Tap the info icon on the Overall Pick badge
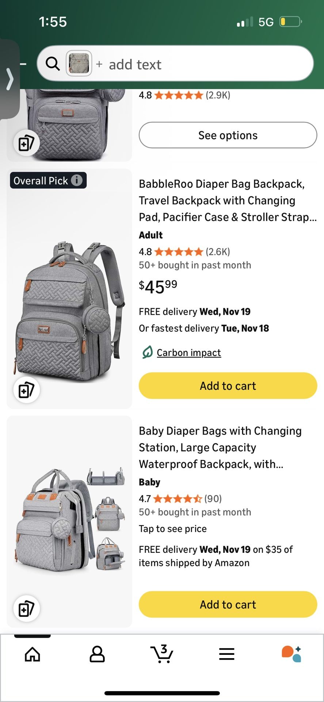324x702 pixels. (77, 180)
